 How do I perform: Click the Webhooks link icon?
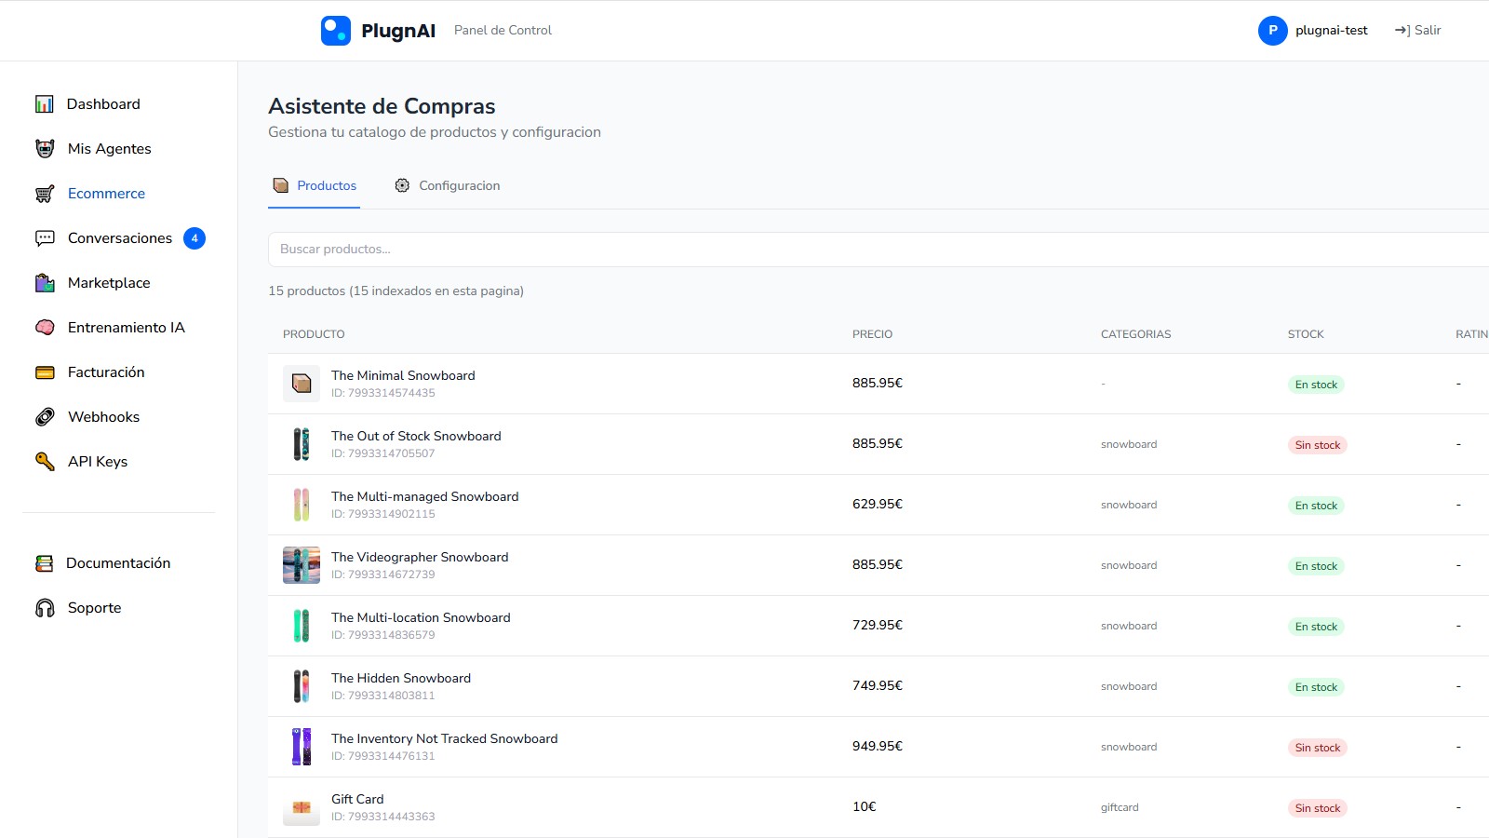[x=43, y=416]
